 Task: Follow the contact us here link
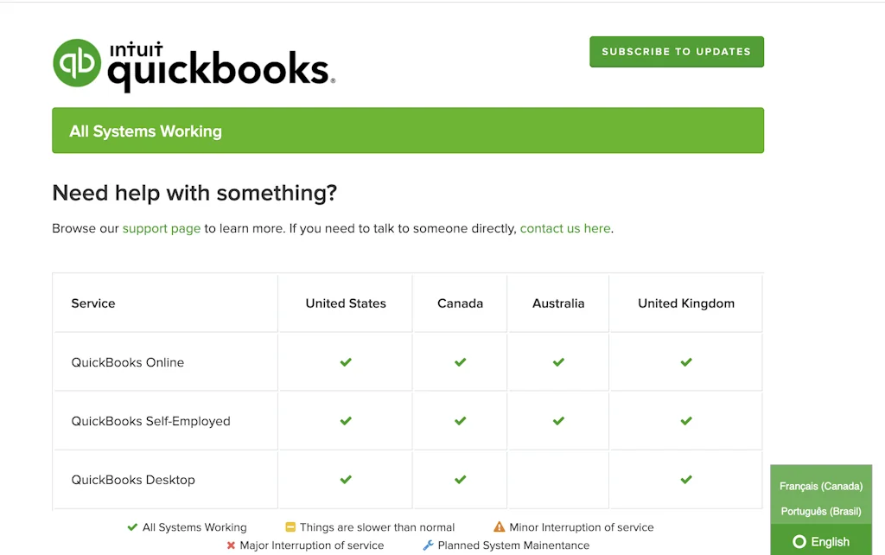click(x=565, y=229)
